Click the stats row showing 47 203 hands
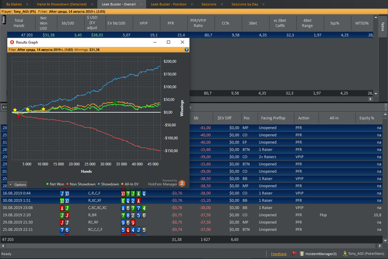This screenshot has width=388, height=259. [190, 35]
